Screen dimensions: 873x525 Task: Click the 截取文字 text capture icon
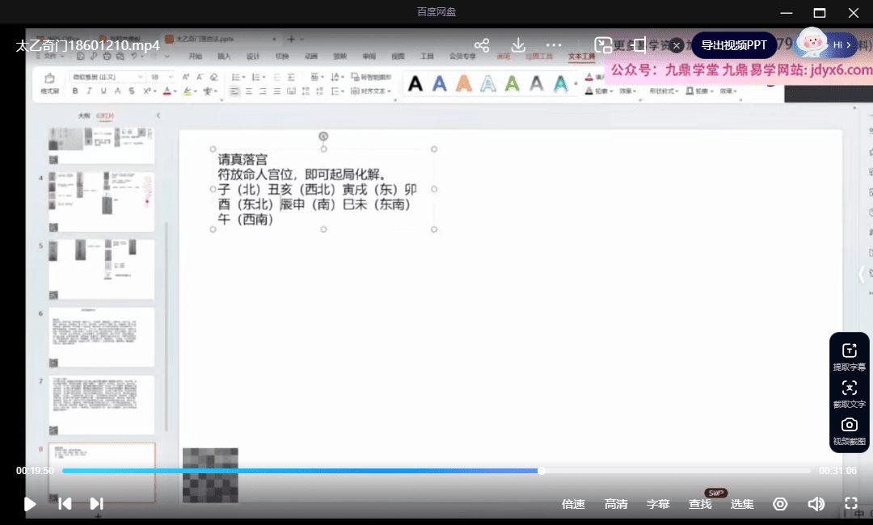point(849,393)
